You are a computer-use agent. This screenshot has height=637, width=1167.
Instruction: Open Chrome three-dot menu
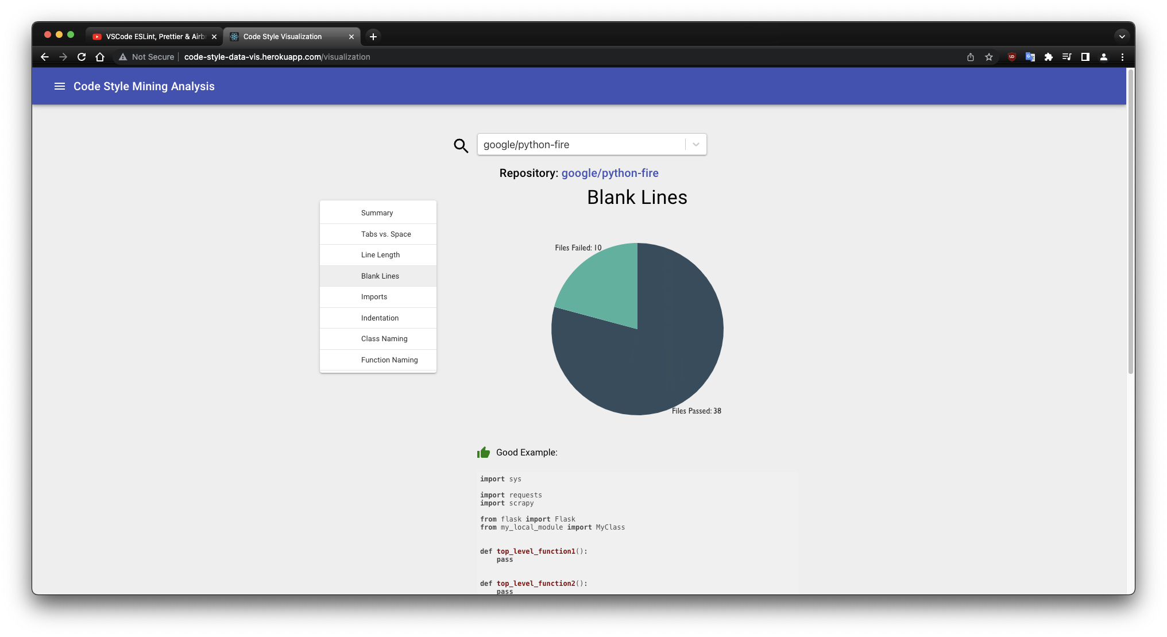(1122, 57)
